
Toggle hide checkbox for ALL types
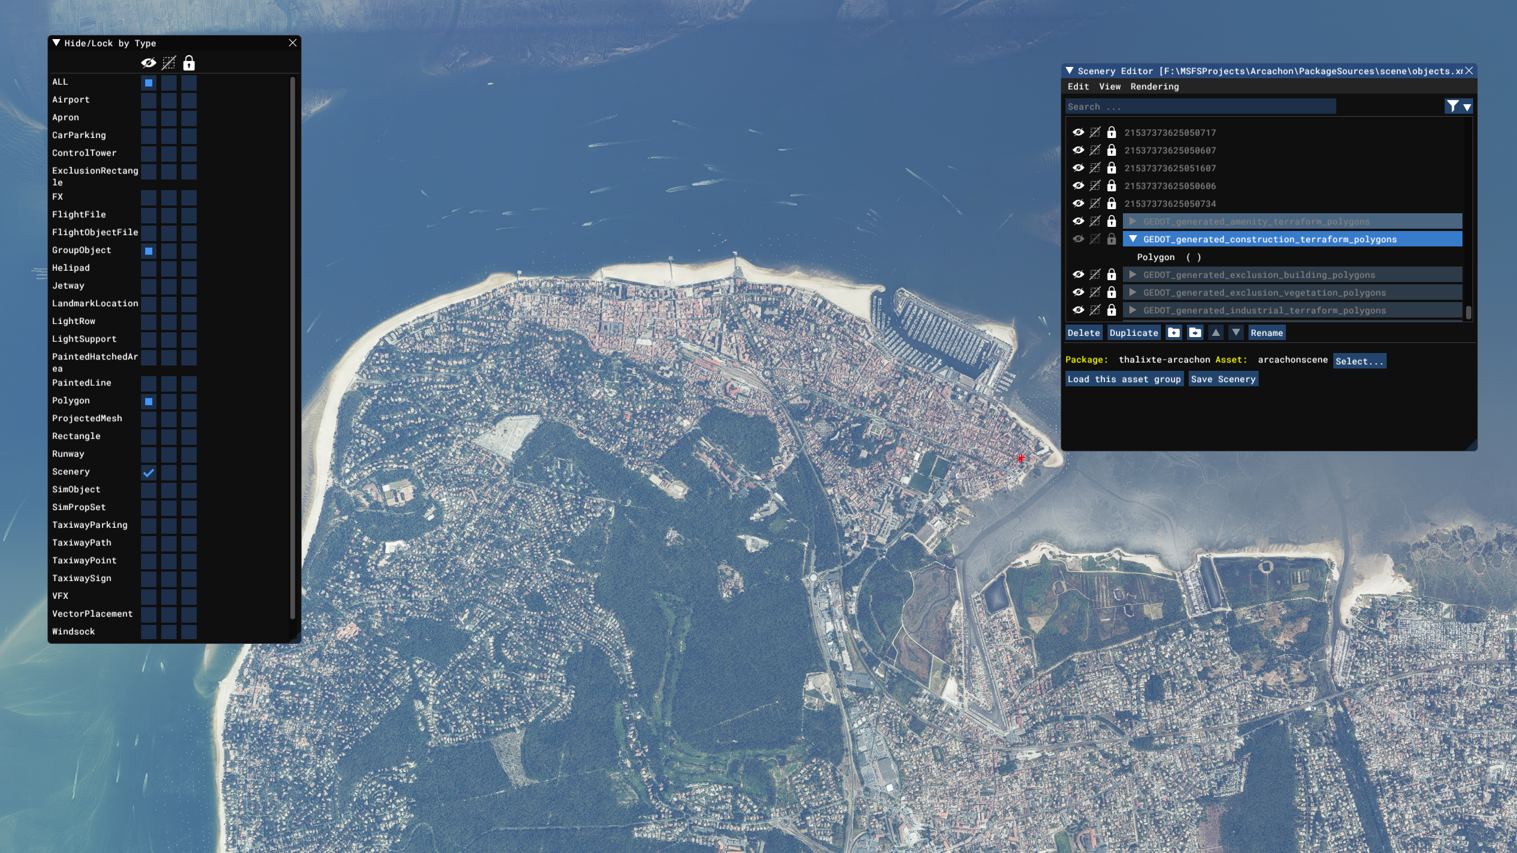pyautogui.click(x=149, y=83)
